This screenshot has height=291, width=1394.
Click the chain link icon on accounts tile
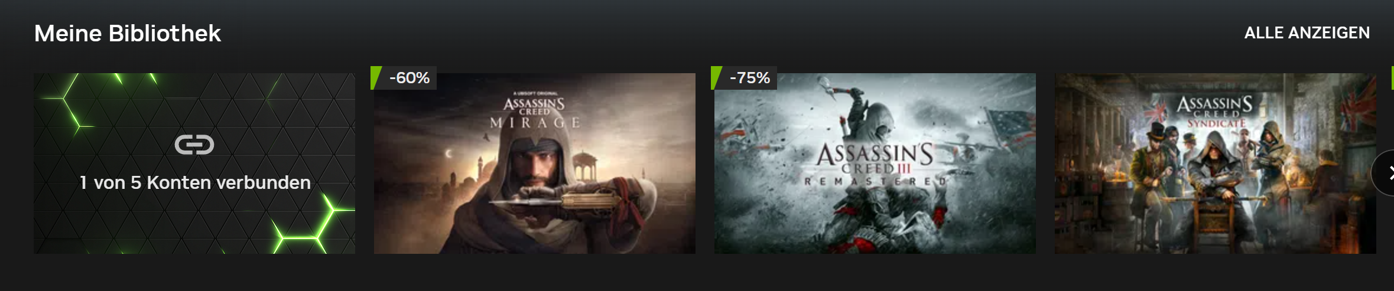[194, 145]
